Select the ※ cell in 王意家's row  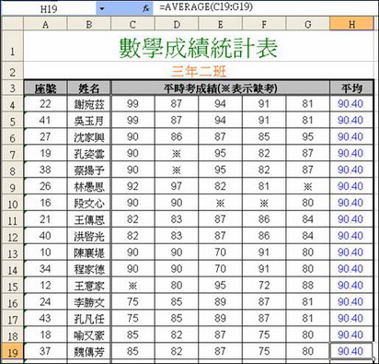coord(132,286)
